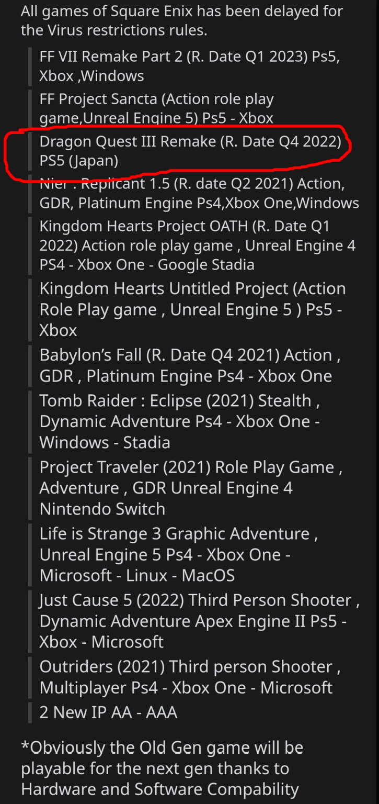Select the FF Project Sancta list entry
This screenshot has width=379, height=804.
coord(157,108)
